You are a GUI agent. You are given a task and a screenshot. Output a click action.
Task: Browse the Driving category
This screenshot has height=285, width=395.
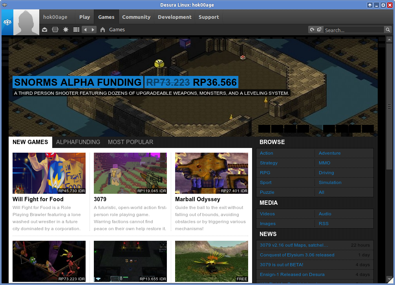tap(326, 173)
